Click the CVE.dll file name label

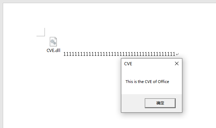53,51
